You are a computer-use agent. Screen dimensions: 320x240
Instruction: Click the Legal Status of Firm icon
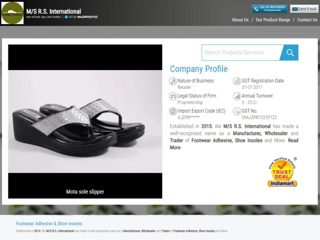point(173,96)
